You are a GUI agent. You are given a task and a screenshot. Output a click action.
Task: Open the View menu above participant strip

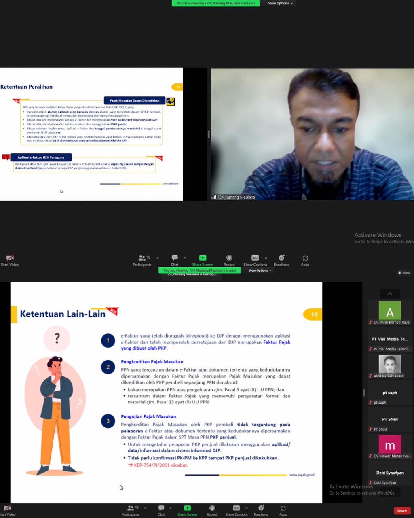(x=404, y=273)
